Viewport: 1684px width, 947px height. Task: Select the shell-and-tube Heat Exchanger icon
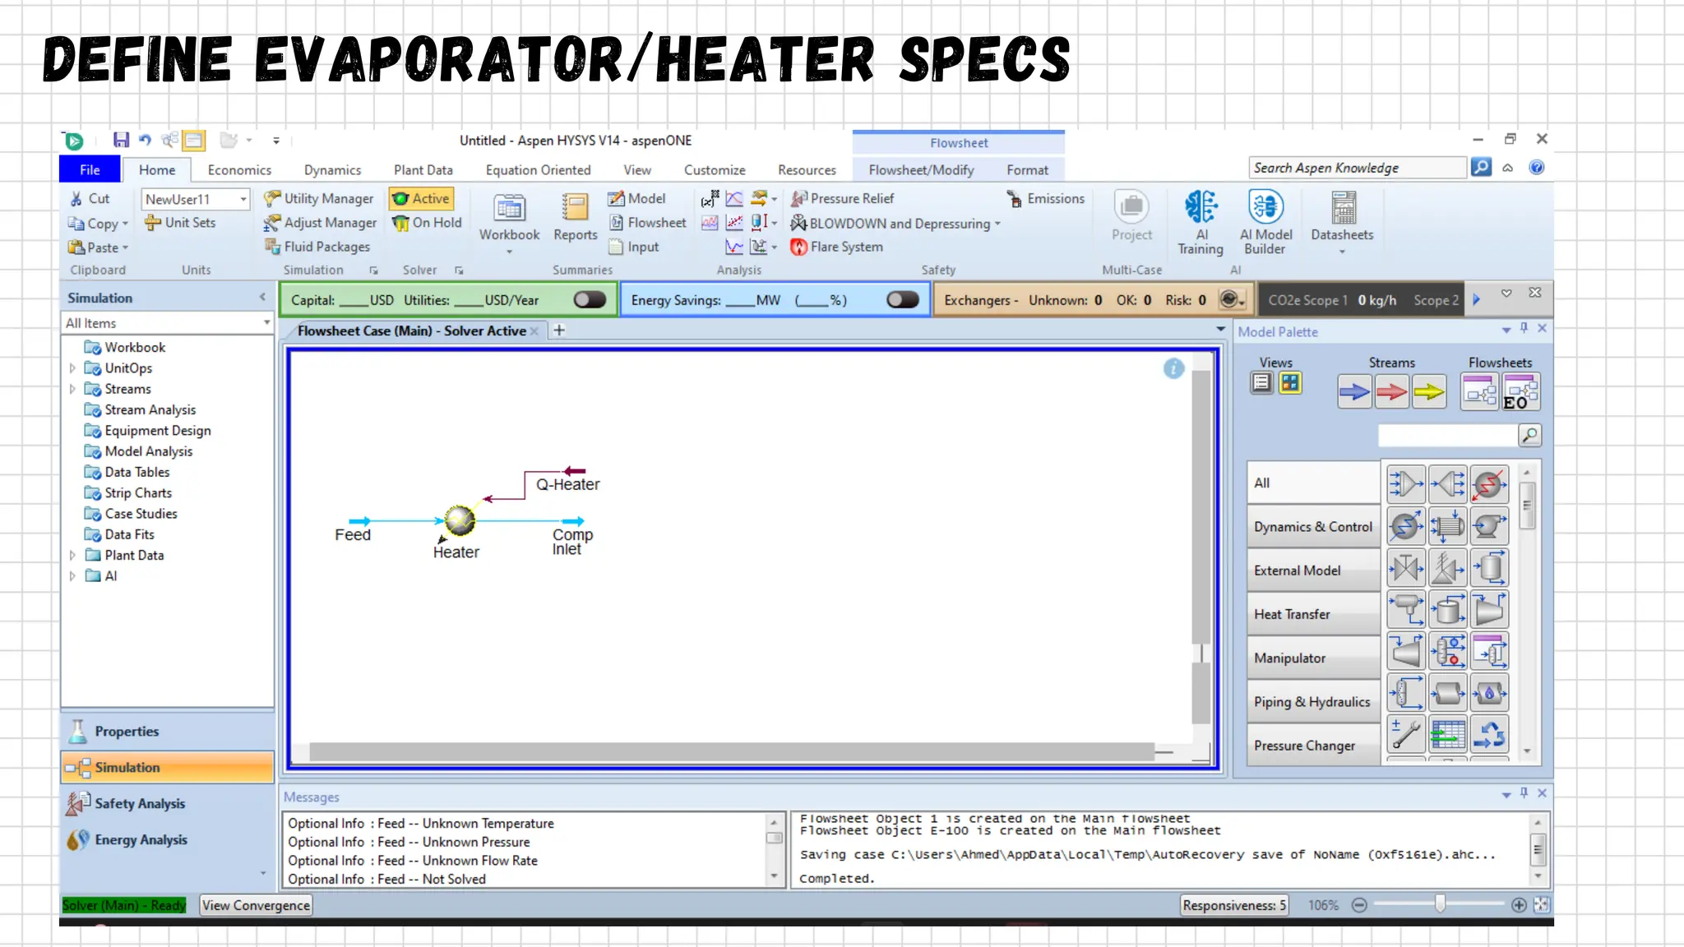click(1447, 526)
